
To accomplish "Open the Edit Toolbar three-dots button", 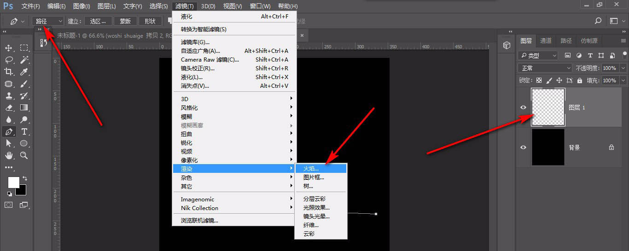I will click(8, 167).
